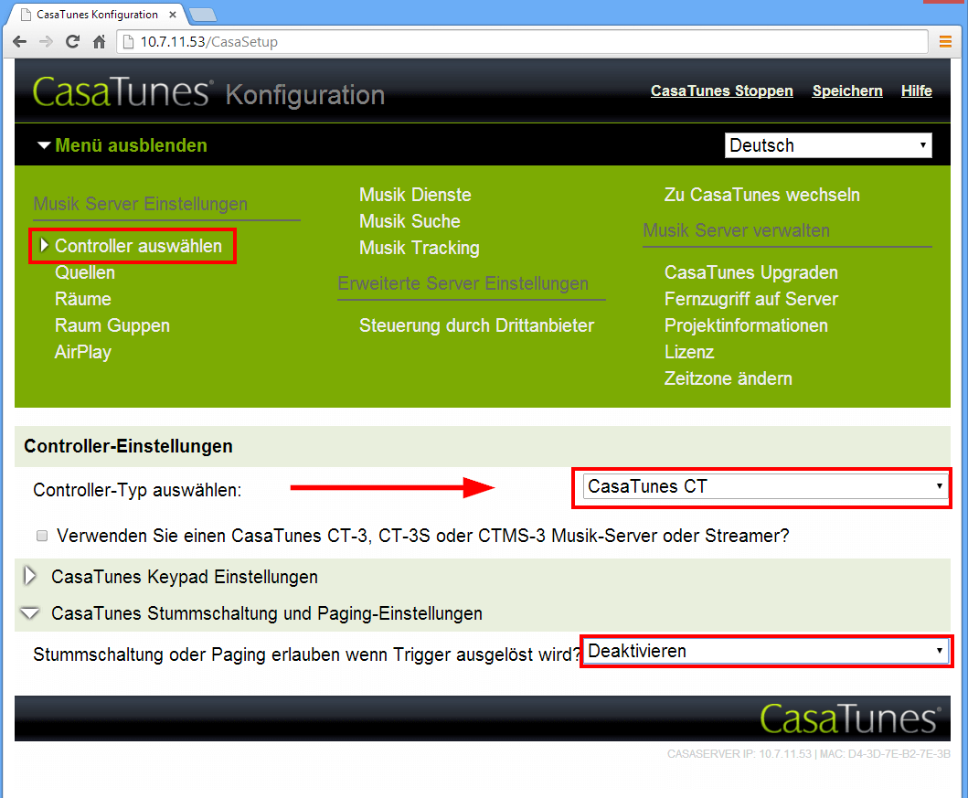Image resolution: width=968 pixels, height=798 pixels.
Task: Select the Quellen menu item
Action: pyautogui.click(x=85, y=272)
